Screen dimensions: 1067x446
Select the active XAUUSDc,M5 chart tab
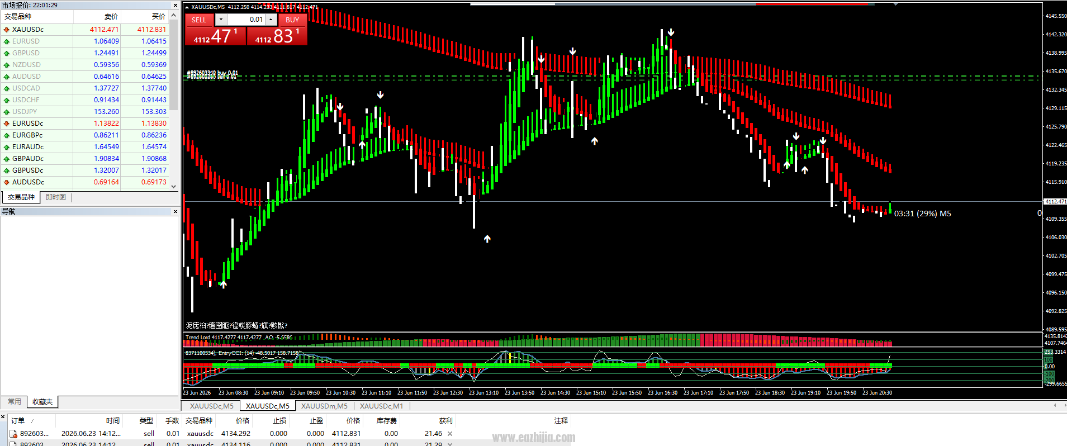pos(268,406)
